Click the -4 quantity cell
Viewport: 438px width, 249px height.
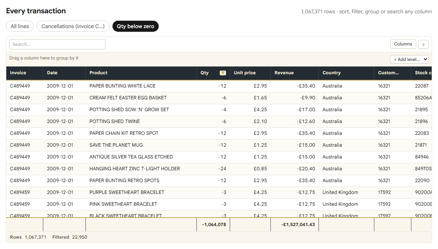pos(213,110)
